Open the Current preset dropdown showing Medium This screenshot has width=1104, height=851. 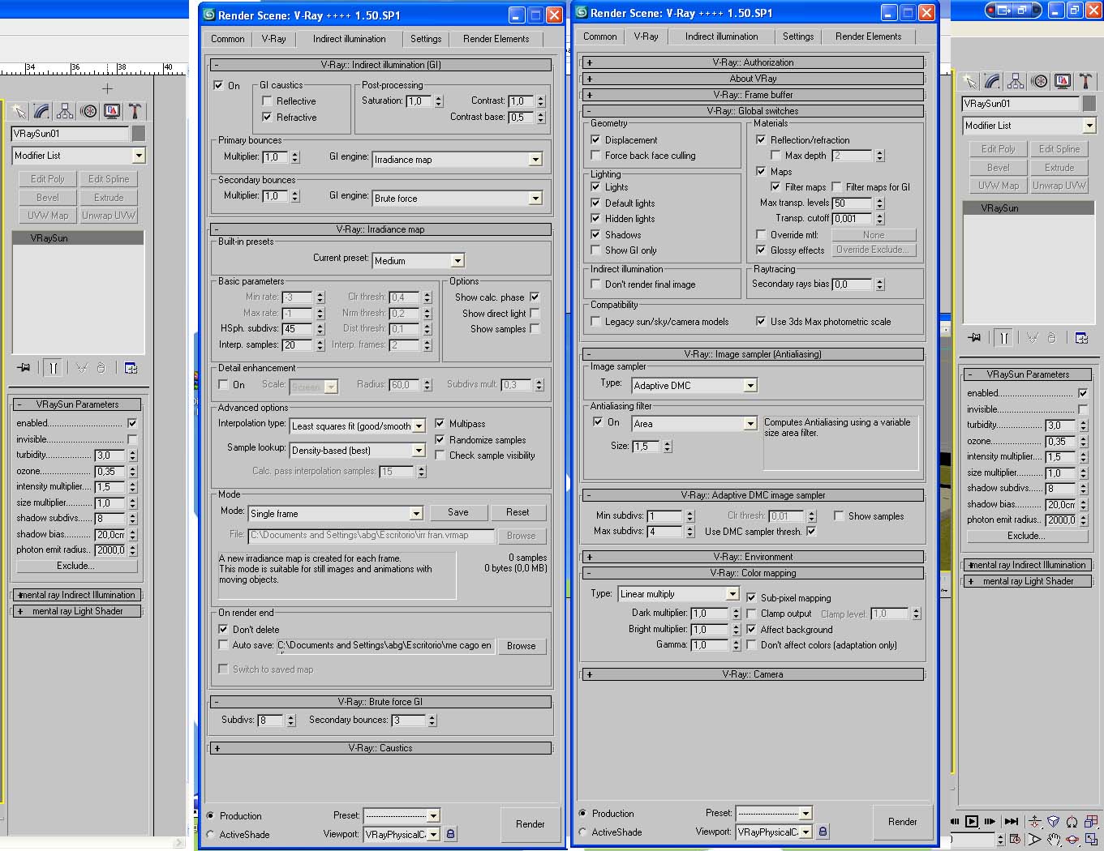coord(419,261)
